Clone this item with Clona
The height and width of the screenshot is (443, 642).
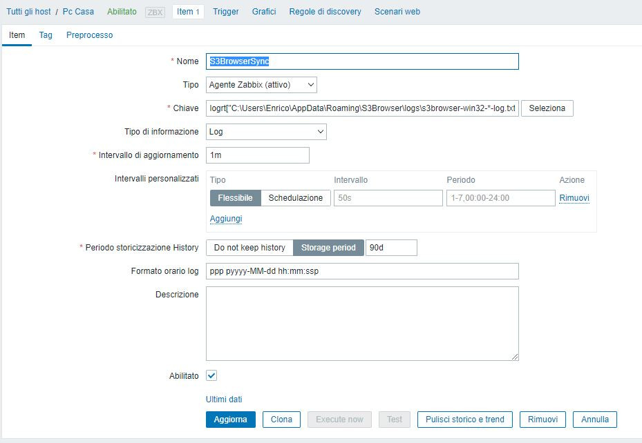pos(281,419)
